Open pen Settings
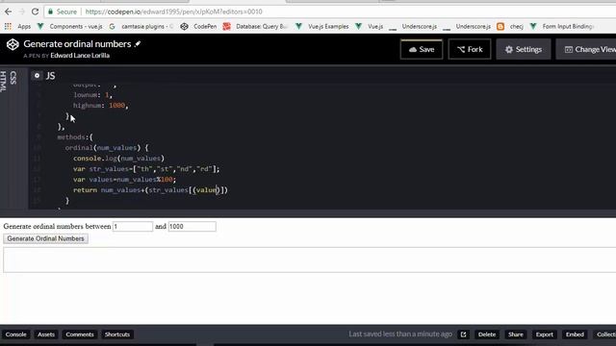This screenshot has height=346, width=616. (524, 49)
